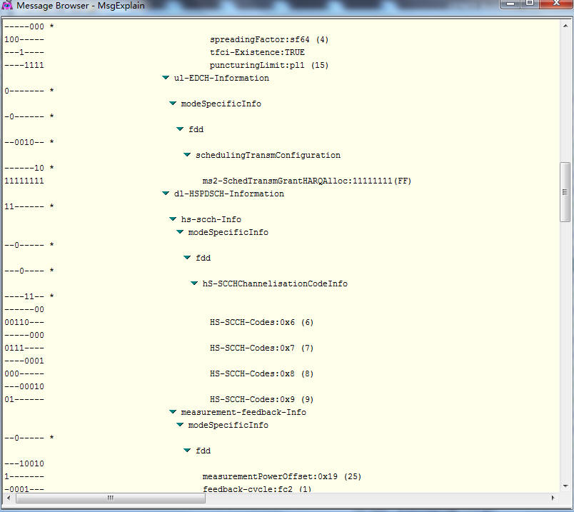Collapse the measurement-feedback-Info node
The width and height of the screenshot is (574, 512).
[x=173, y=411]
